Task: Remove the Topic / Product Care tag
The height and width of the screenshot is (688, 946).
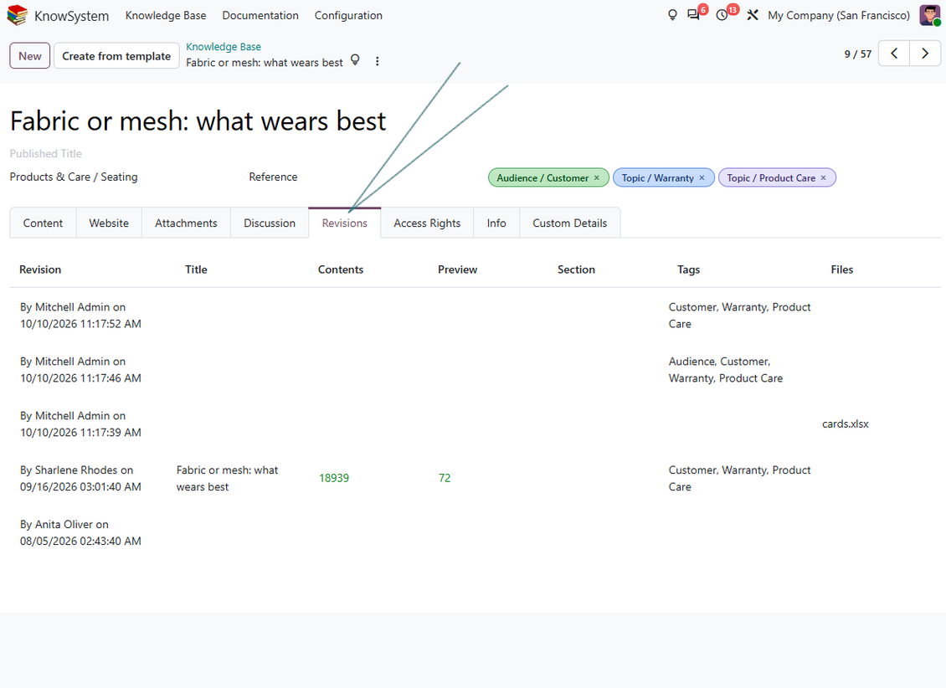Action: (823, 178)
